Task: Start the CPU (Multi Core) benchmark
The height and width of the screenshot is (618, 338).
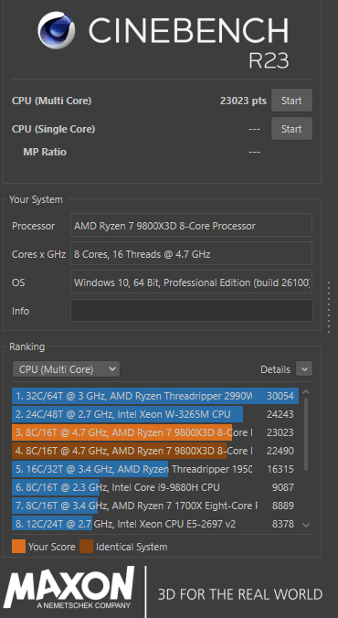Action: pyautogui.click(x=291, y=101)
